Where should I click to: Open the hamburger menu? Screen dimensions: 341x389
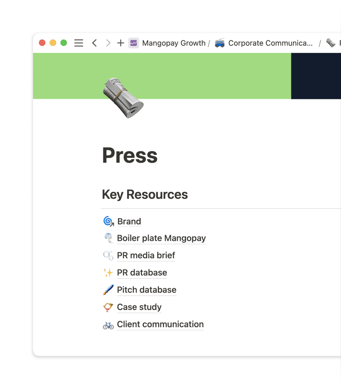pyautogui.click(x=79, y=43)
